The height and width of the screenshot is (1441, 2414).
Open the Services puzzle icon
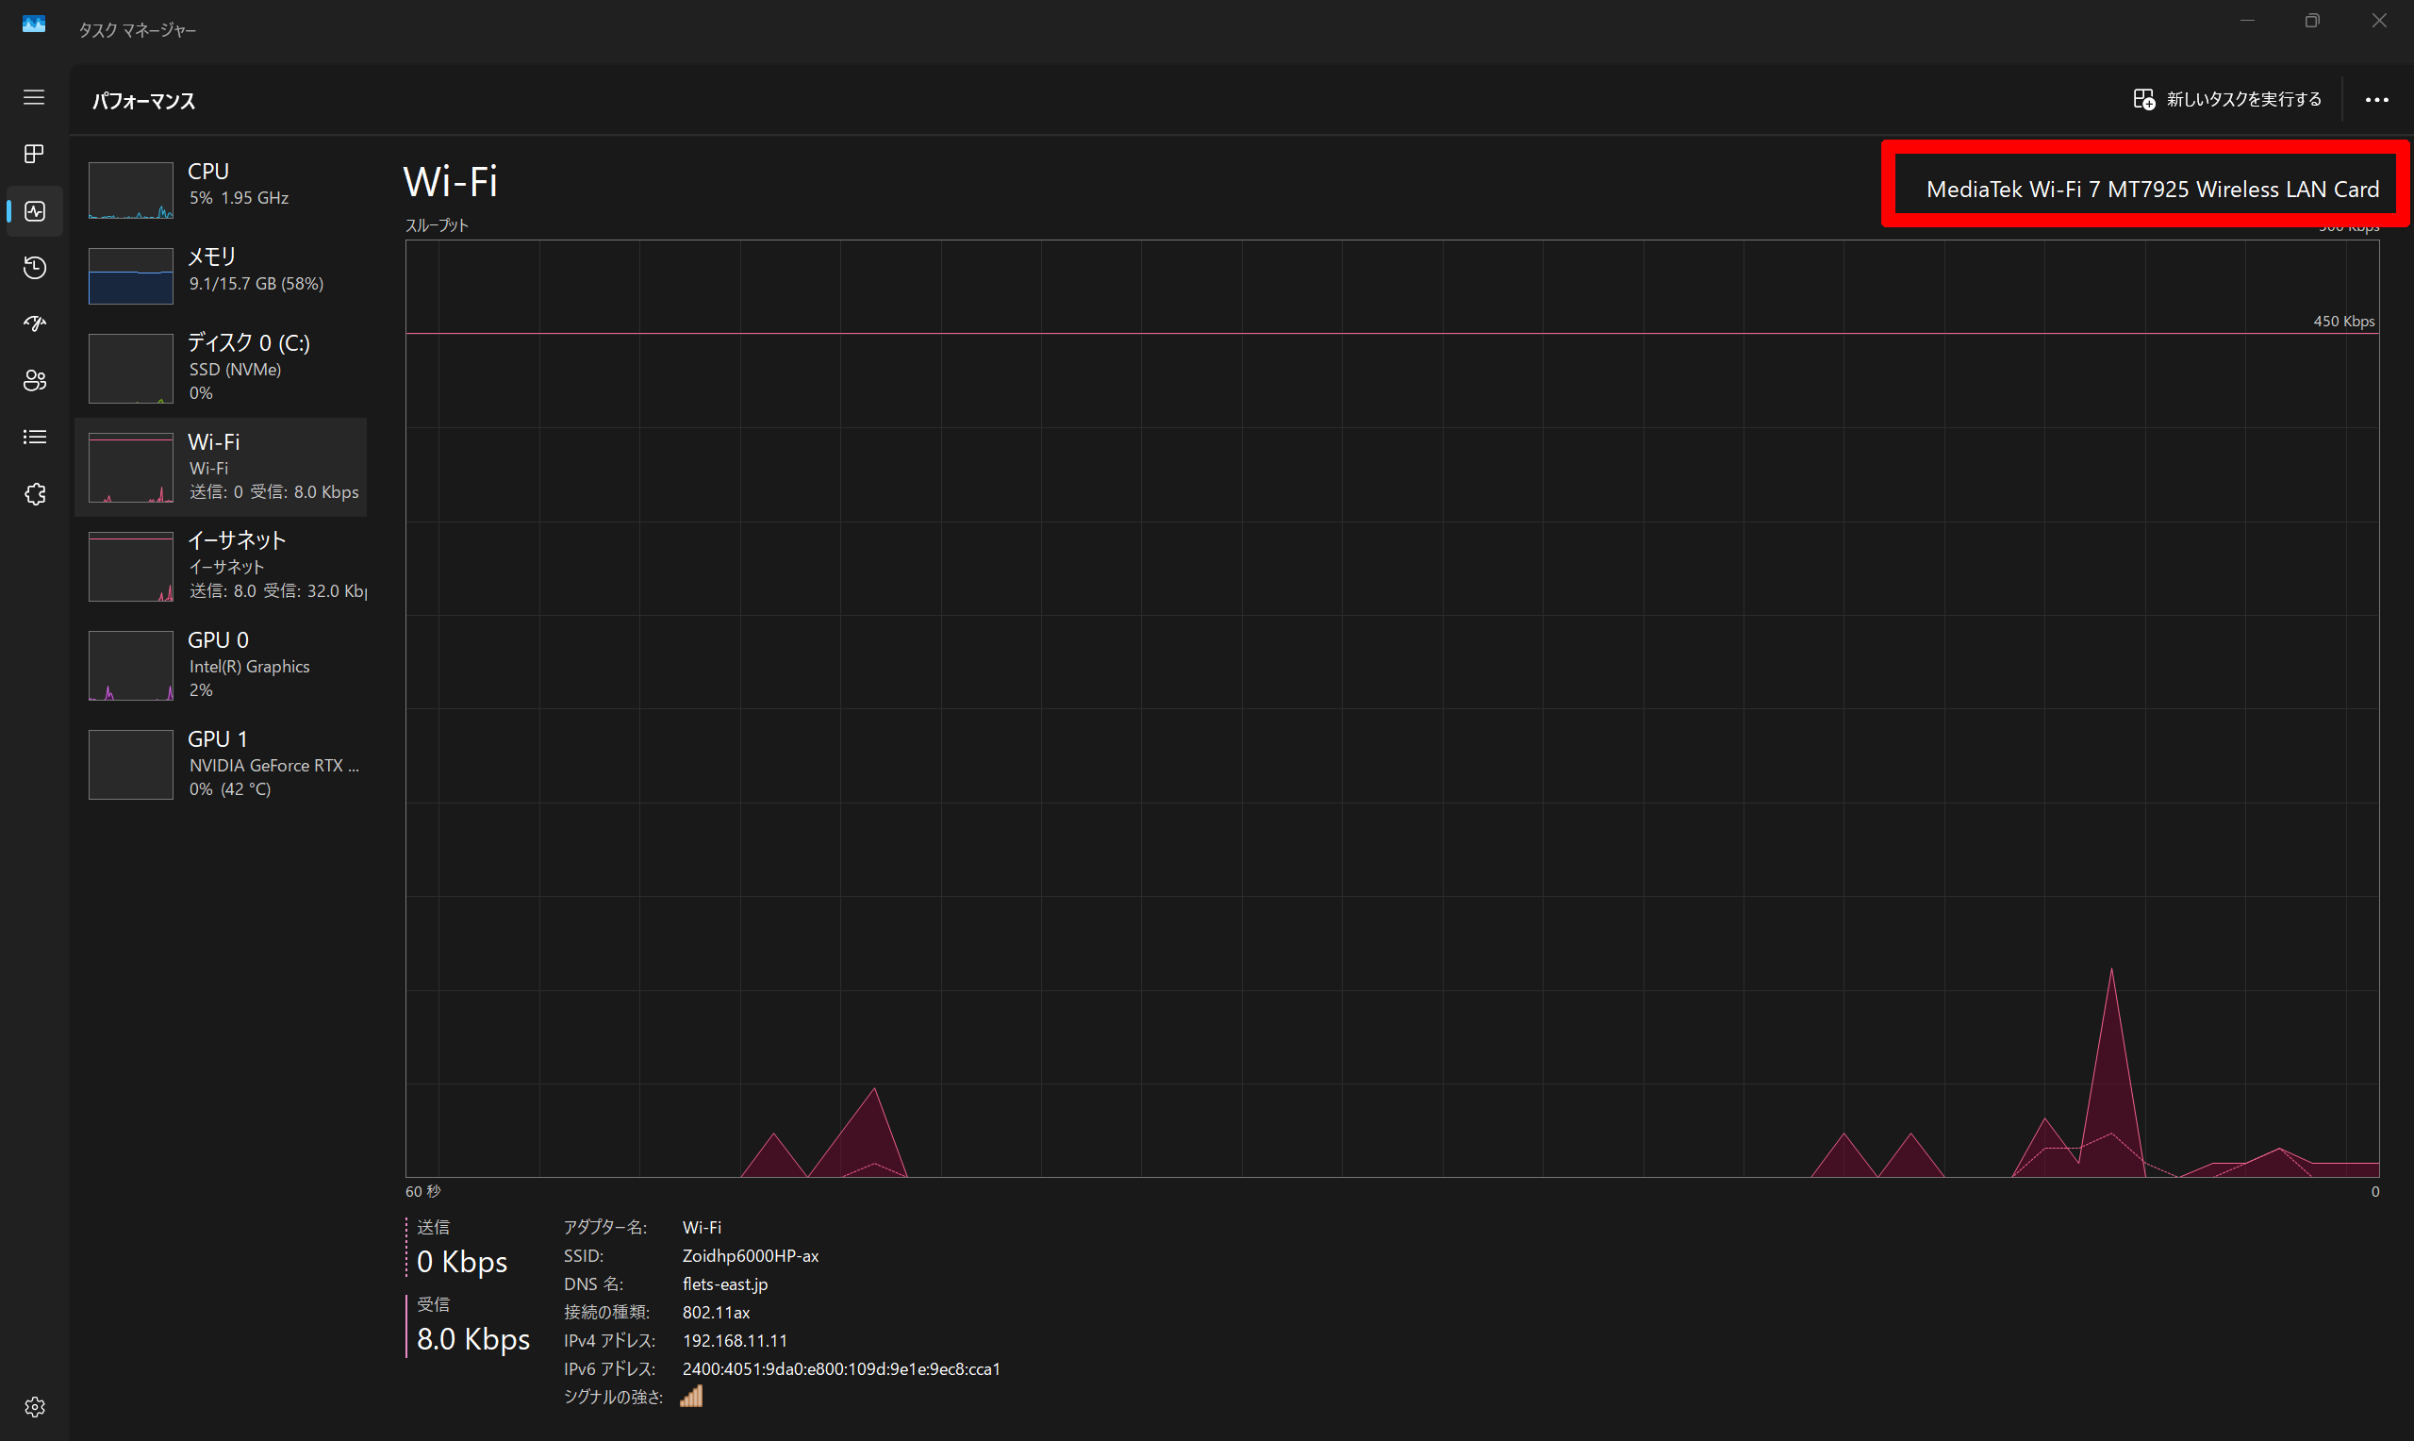click(34, 494)
